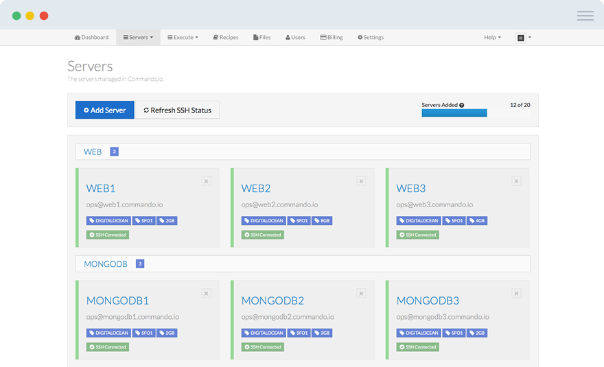Click the 2GB tag on MONGODB3

[477, 333]
